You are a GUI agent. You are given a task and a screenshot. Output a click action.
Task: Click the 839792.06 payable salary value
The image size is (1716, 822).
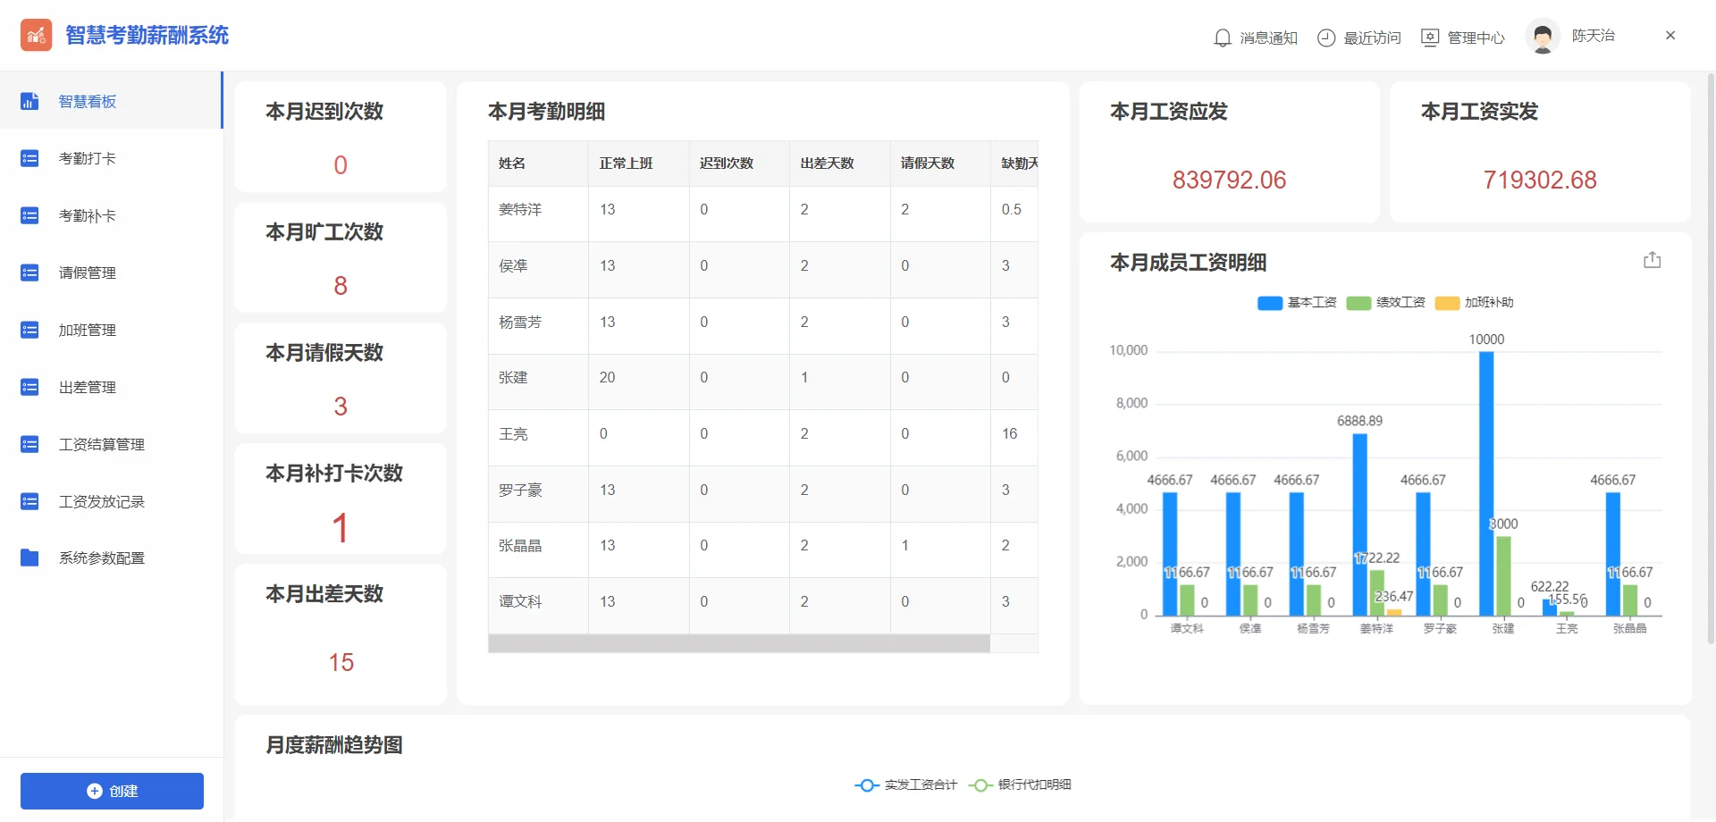pyautogui.click(x=1229, y=180)
